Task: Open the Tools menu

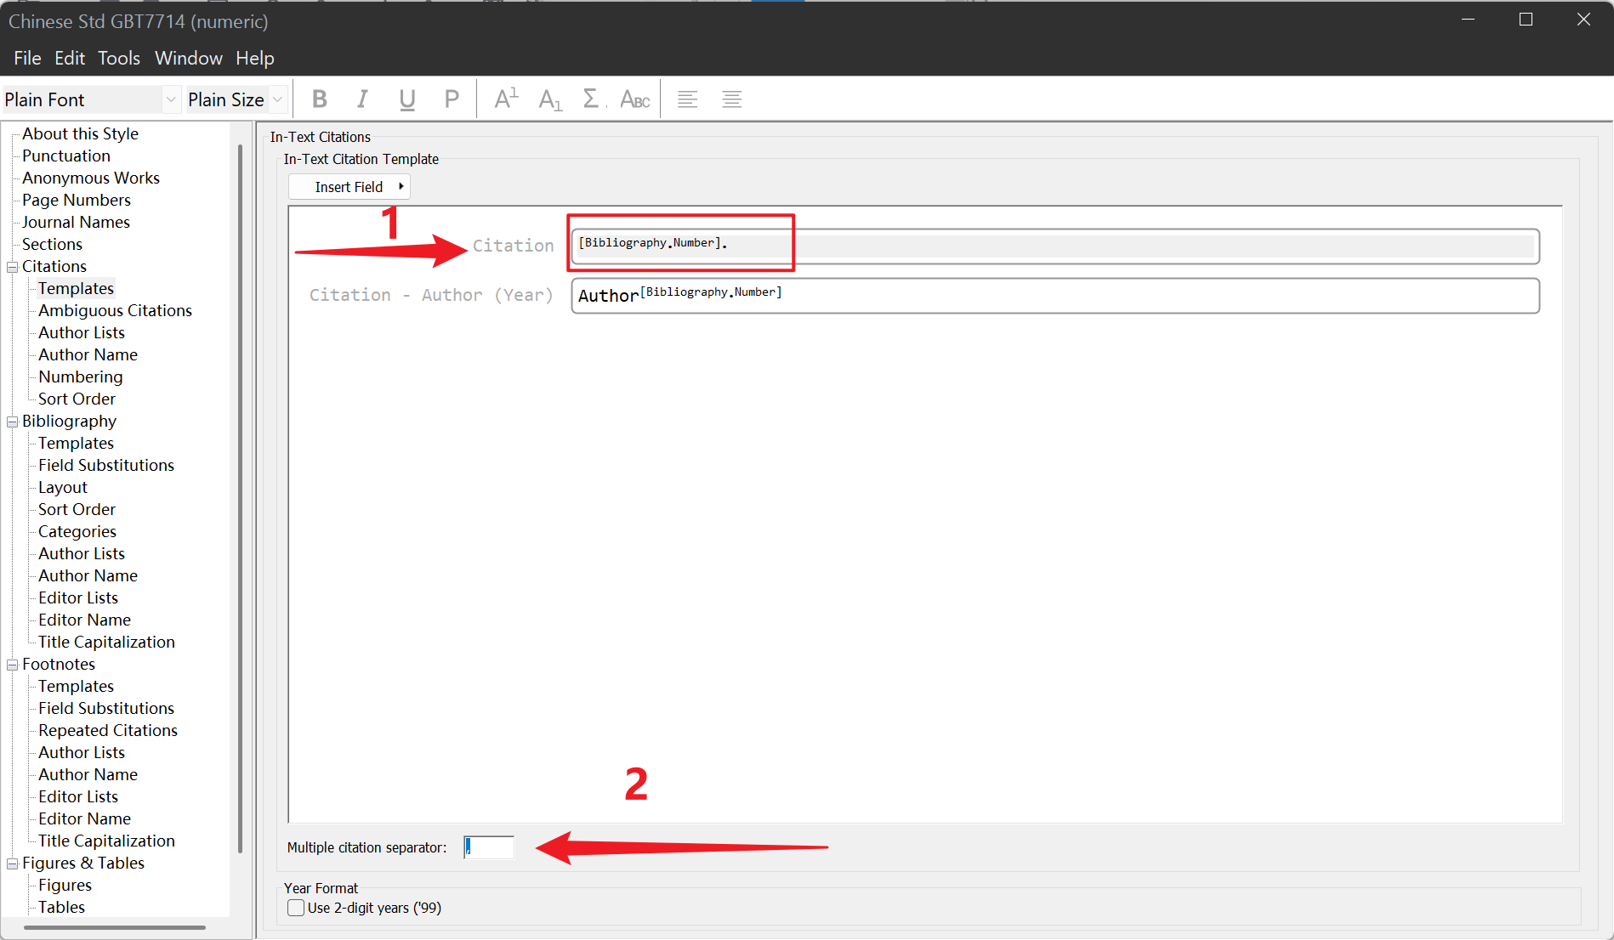Action: tap(119, 58)
